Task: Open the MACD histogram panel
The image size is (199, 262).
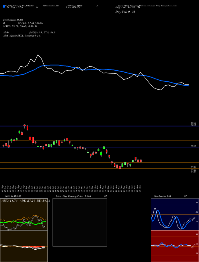Action: pyautogui.click(x=24, y=246)
